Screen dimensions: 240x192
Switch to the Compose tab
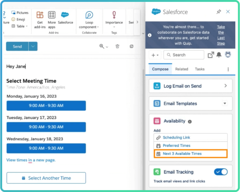160,69
